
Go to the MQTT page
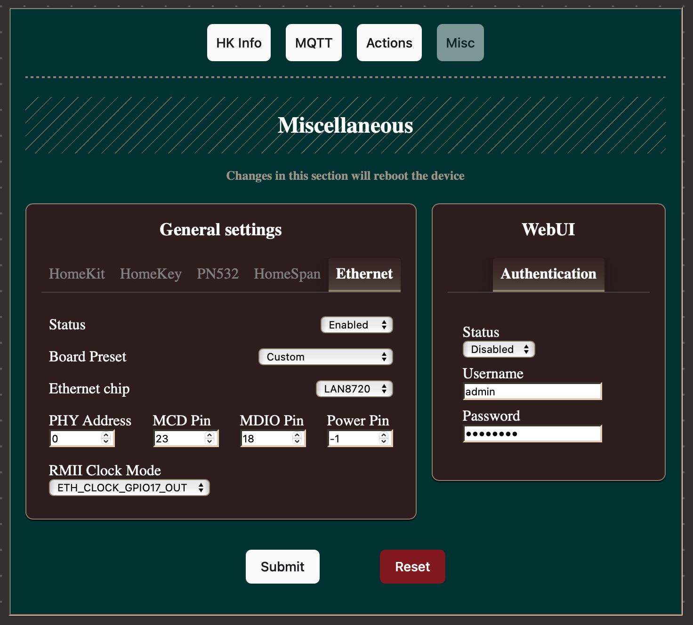click(x=314, y=43)
